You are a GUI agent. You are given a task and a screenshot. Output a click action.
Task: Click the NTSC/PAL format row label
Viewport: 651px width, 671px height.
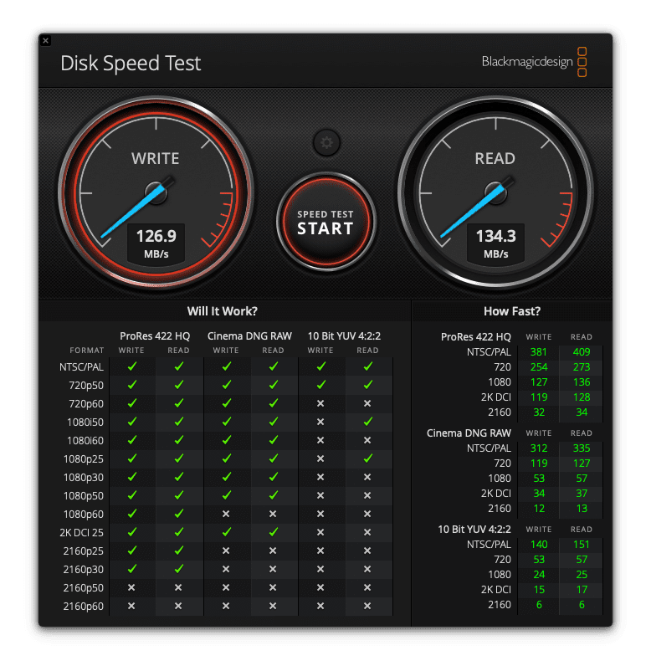[x=81, y=367]
